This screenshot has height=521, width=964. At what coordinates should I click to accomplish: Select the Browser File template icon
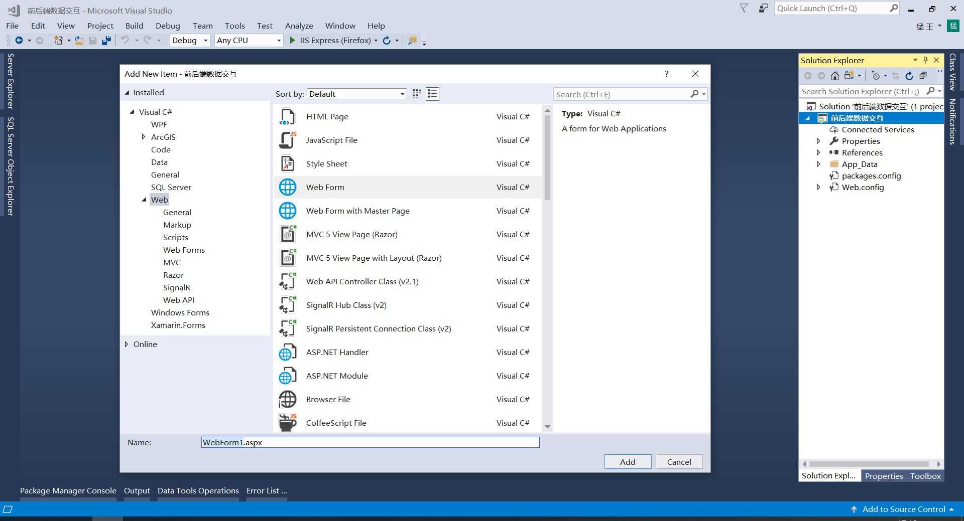click(287, 399)
